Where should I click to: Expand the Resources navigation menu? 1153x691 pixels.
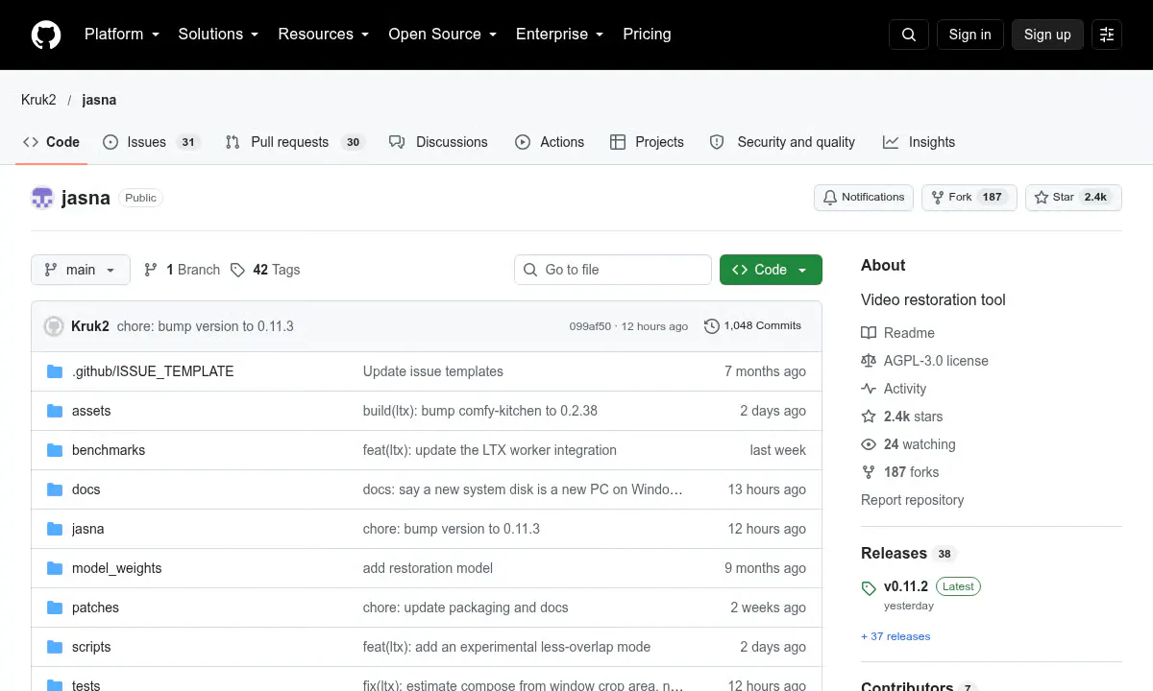click(x=324, y=35)
